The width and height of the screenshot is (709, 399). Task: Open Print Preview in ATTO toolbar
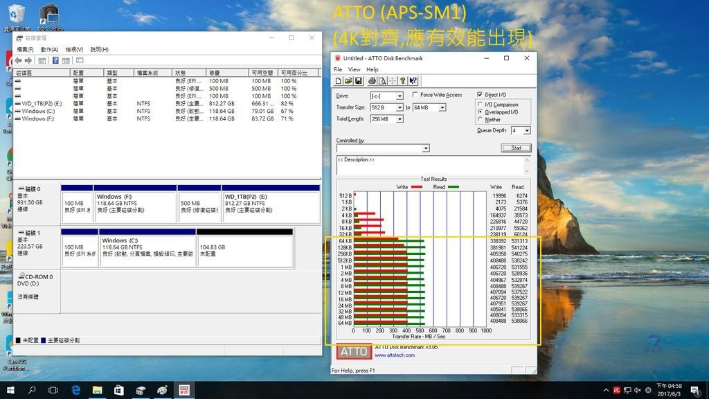pyautogui.click(x=382, y=80)
